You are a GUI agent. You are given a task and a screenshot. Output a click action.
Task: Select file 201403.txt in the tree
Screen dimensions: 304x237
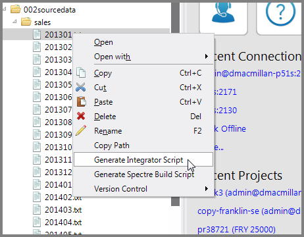click(x=63, y=210)
